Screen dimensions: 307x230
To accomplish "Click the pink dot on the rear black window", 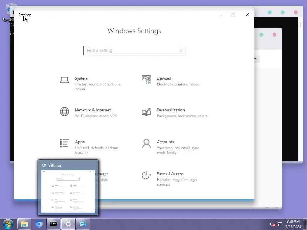I will [295, 13].
